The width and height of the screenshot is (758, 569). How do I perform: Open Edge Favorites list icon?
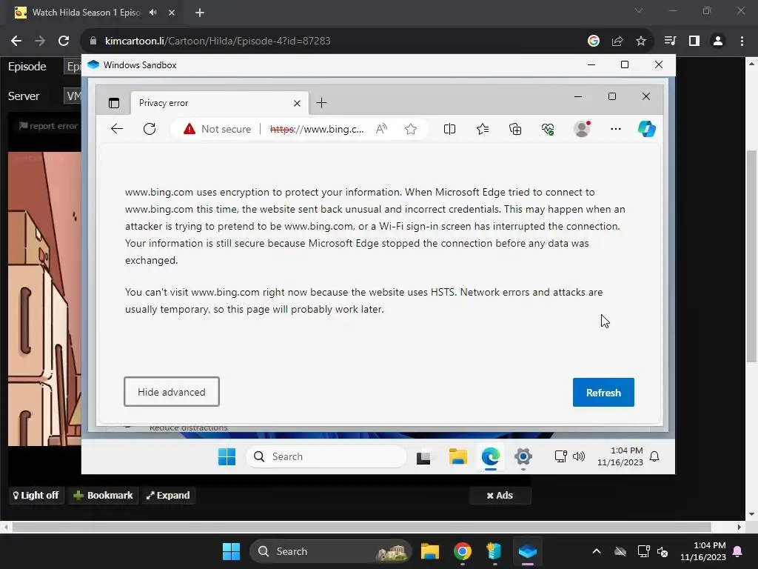click(x=483, y=129)
